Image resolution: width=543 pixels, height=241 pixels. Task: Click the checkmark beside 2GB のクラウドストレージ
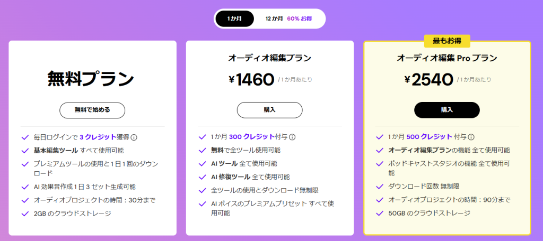pyautogui.click(x=24, y=214)
